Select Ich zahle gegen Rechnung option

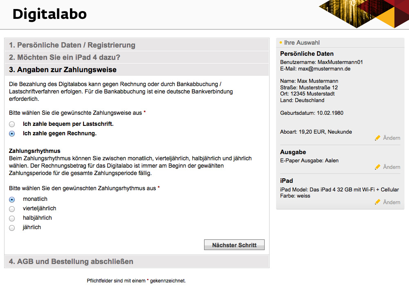(12, 134)
